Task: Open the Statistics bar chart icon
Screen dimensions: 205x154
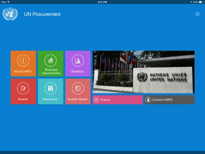Action: 78,61
